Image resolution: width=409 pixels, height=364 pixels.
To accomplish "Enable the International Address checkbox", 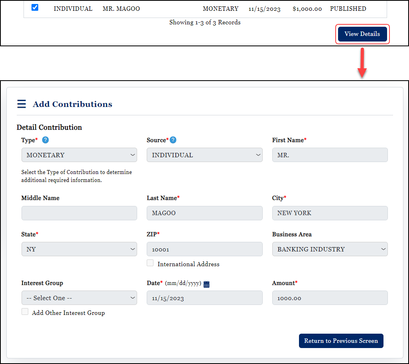I will (150, 263).
